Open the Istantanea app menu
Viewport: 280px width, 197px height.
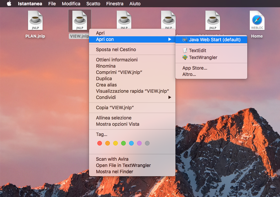[30, 4]
